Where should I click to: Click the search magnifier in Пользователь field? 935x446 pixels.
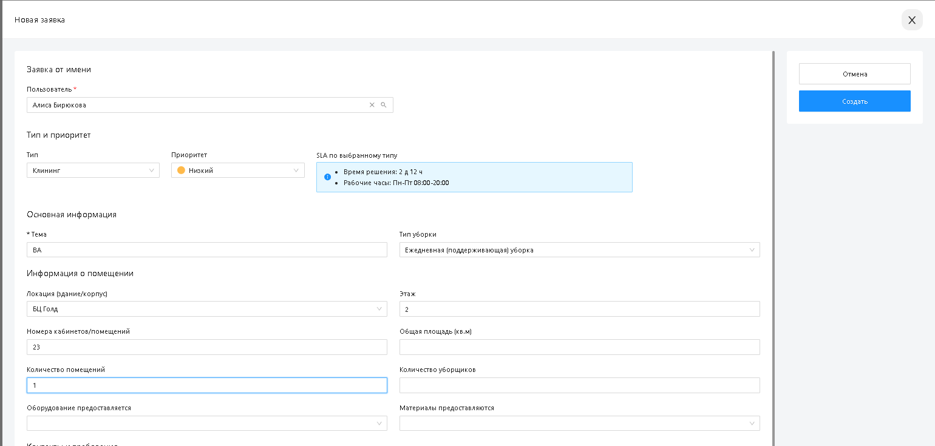[x=384, y=105]
